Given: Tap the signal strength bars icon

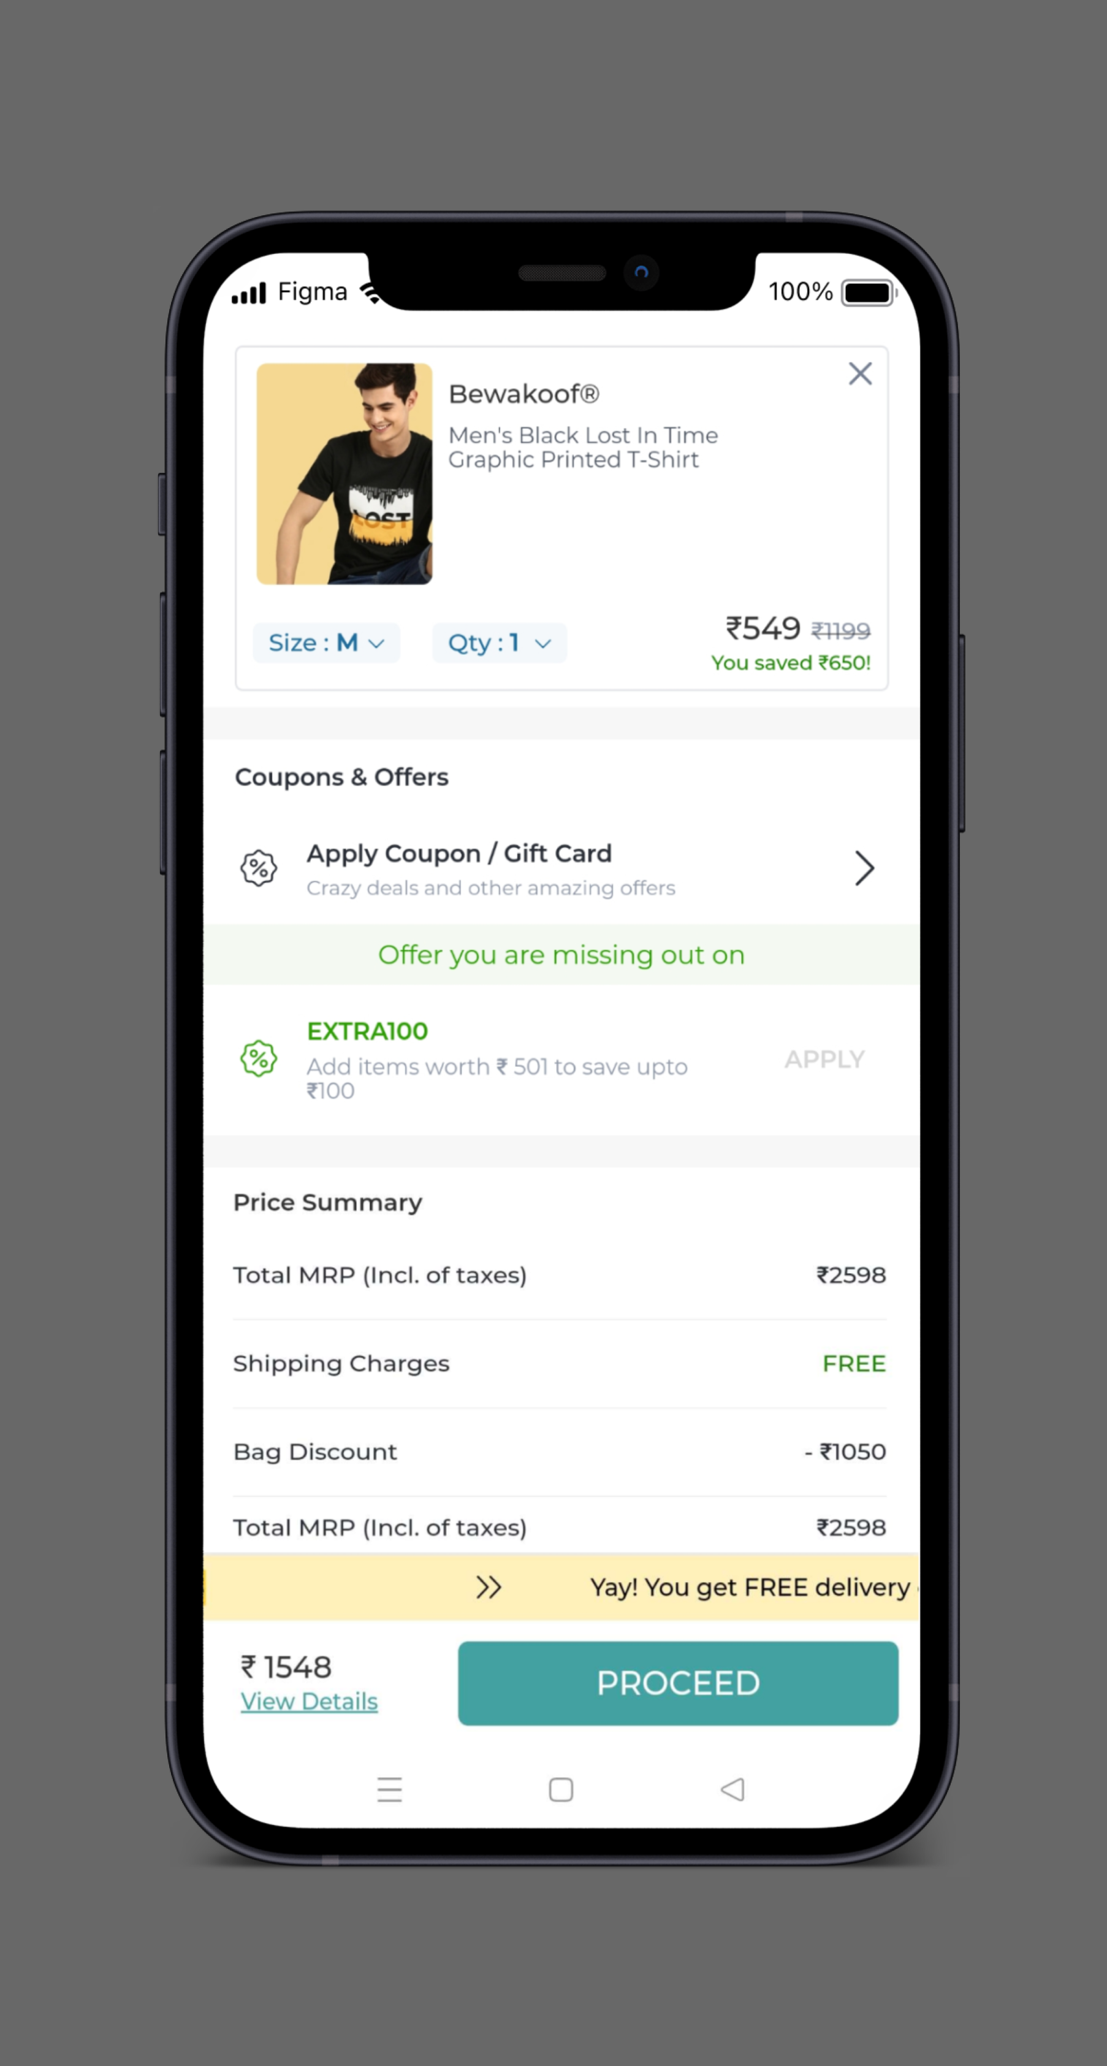Looking at the screenshot, I should point(248,294).
